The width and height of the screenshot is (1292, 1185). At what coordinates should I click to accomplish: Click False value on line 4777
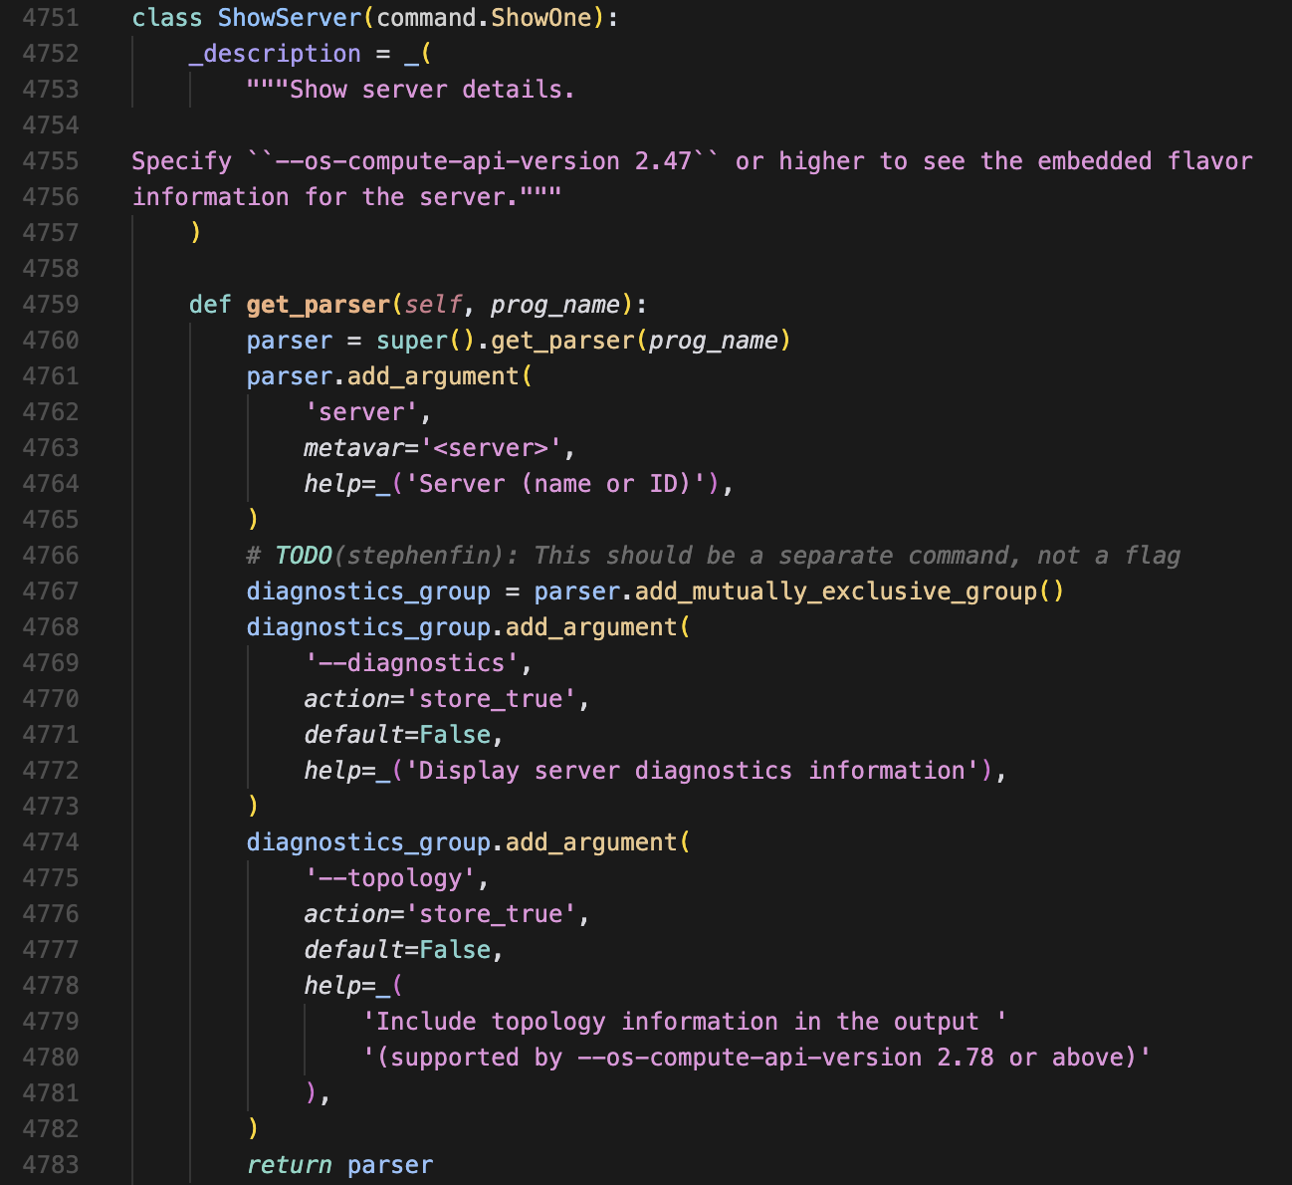tap(455, 950)
